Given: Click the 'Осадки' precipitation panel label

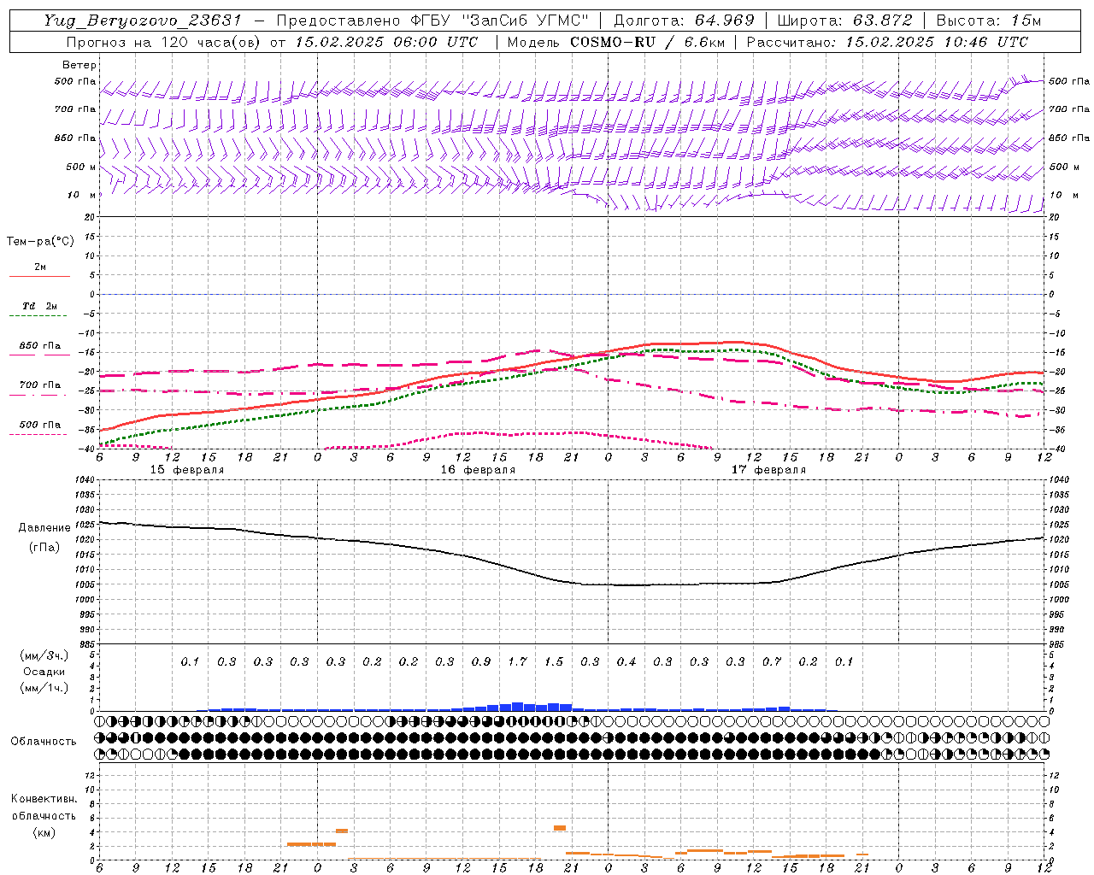Looking at the screenshot, I should tap(44, 672).
